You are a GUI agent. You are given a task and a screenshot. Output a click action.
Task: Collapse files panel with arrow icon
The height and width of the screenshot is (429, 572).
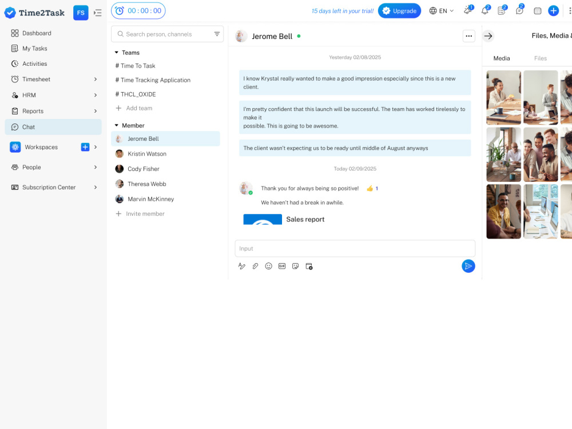[488, 36]
